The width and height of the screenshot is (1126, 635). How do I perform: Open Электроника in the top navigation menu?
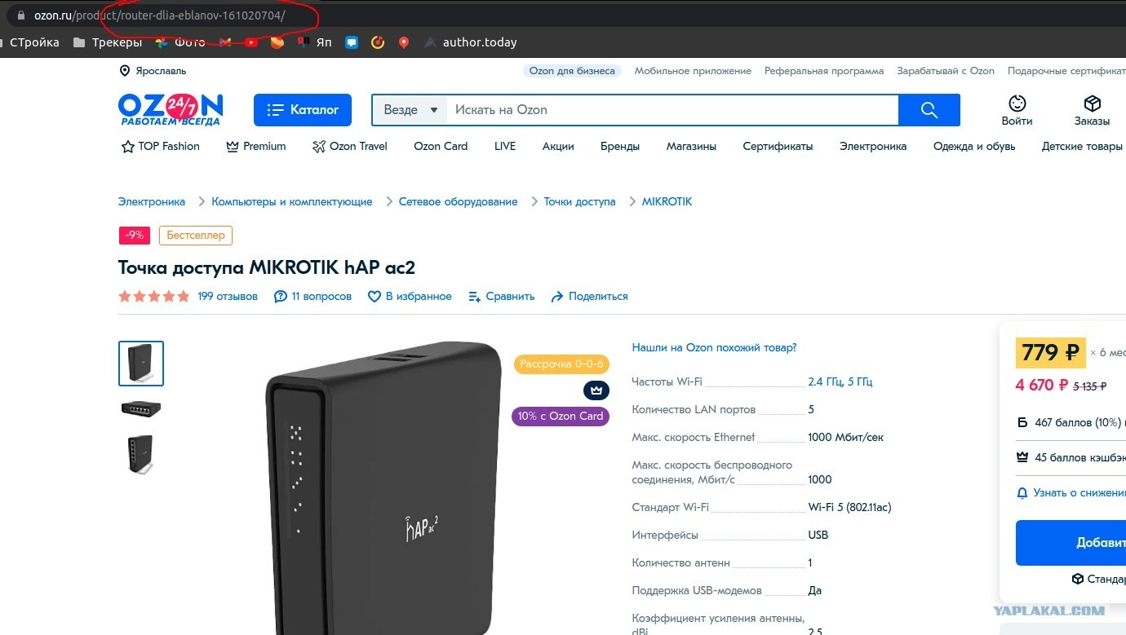click(x=873, y=147)
